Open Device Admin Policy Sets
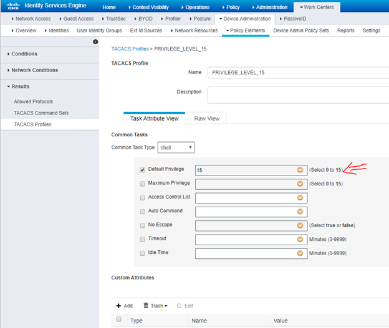389x328 pixels. click(x=301, y=30)
